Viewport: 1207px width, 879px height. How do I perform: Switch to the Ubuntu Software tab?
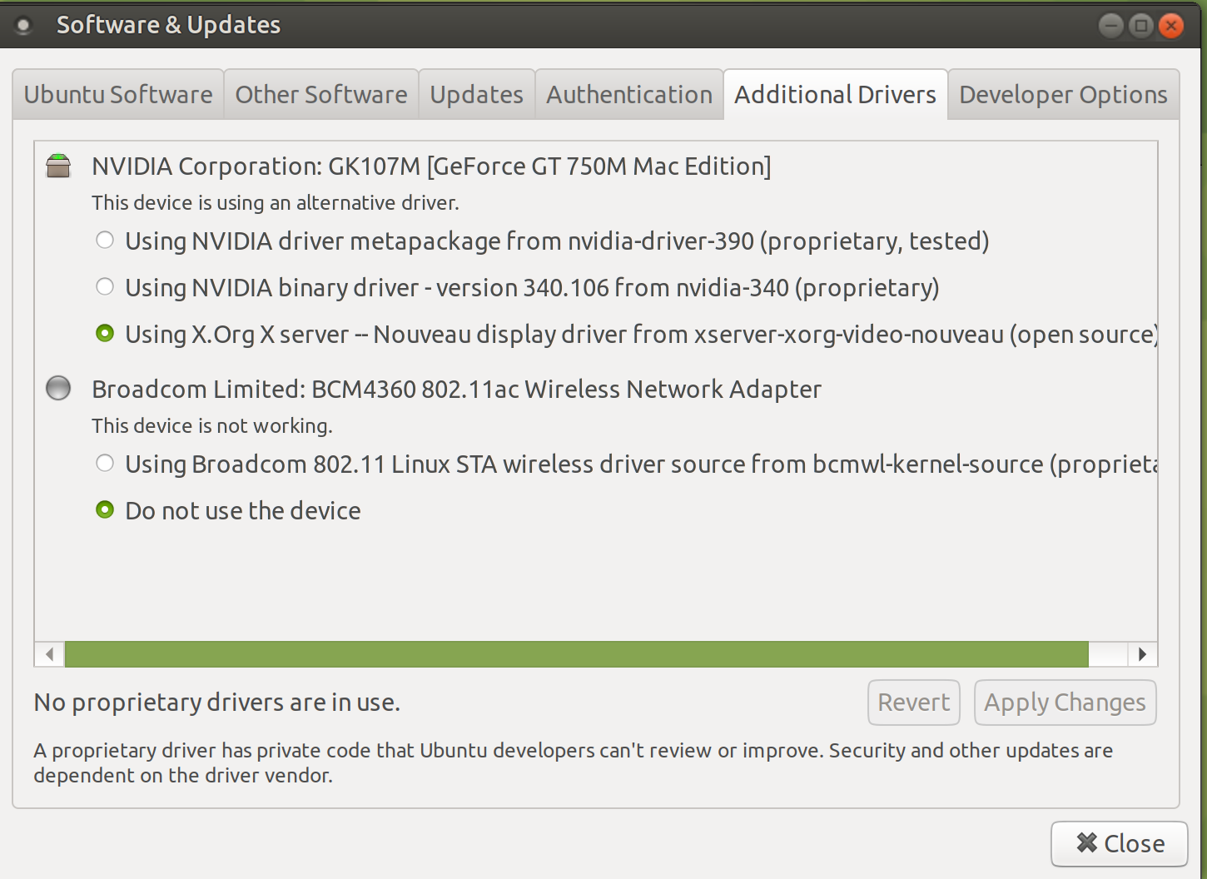tap(118, 95)
